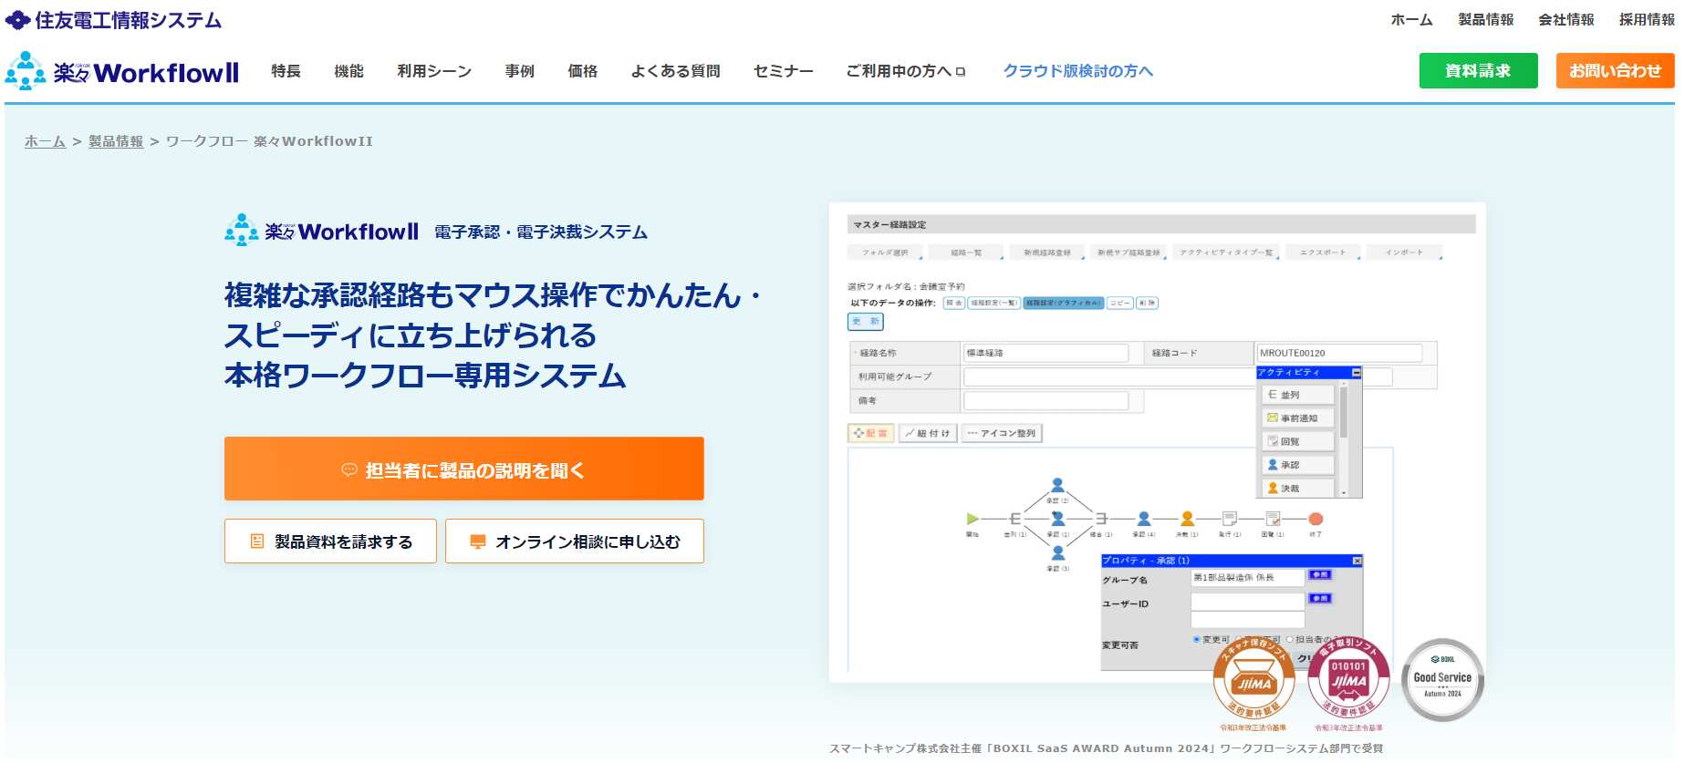The width and height of the screenshot is (1685, 763).
Task: Click the クラウド版検討の方へ link
Action: [x=1078, y=71]
